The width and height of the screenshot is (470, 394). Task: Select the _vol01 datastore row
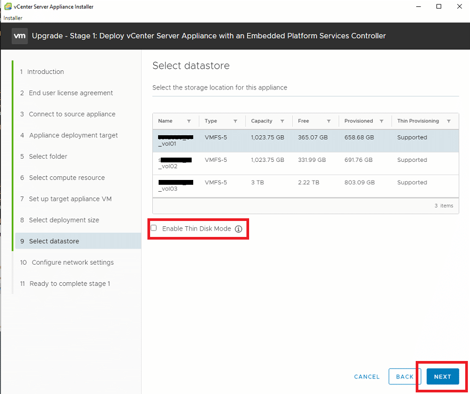[306, 141]
